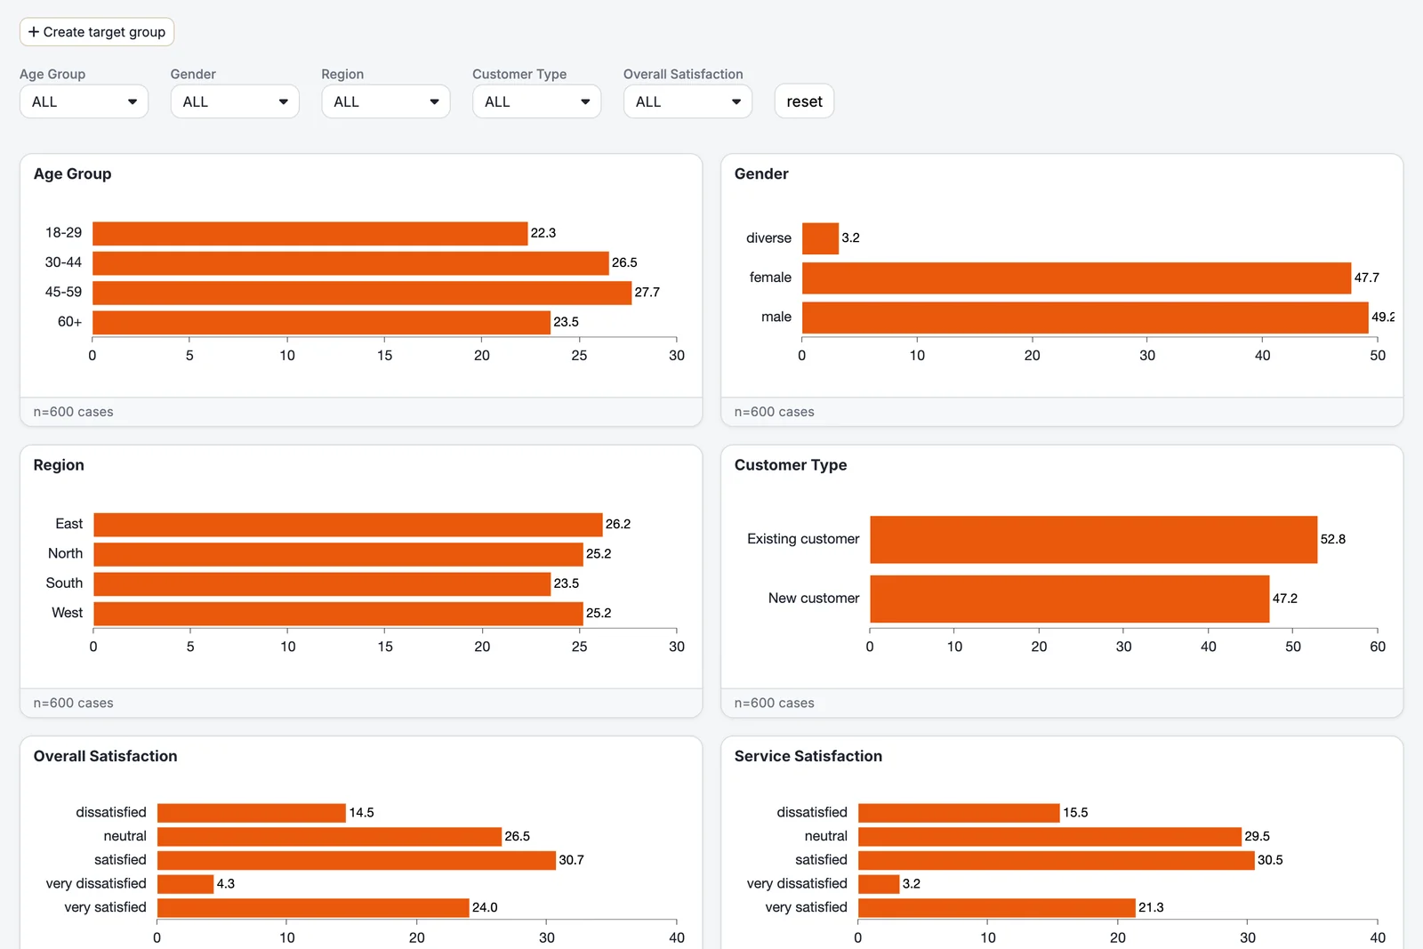Select dissatisfied bar in Service Satisfaction chart
The image size is (1423, 949).
[959, 813]
